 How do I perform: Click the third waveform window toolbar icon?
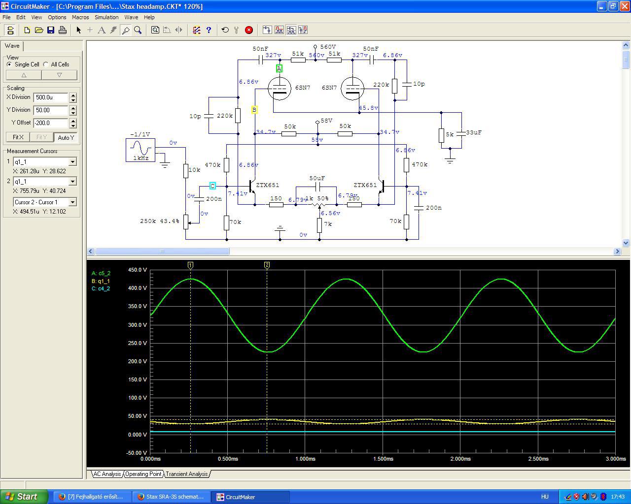[x=291, y=30]
